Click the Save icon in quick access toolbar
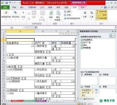This screenshot has height=105, width=117. tap(6, 3)
